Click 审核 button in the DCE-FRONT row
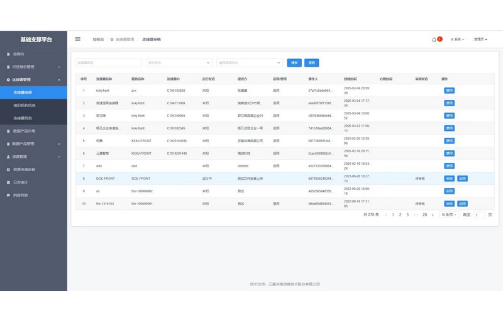 coord(449,179)
